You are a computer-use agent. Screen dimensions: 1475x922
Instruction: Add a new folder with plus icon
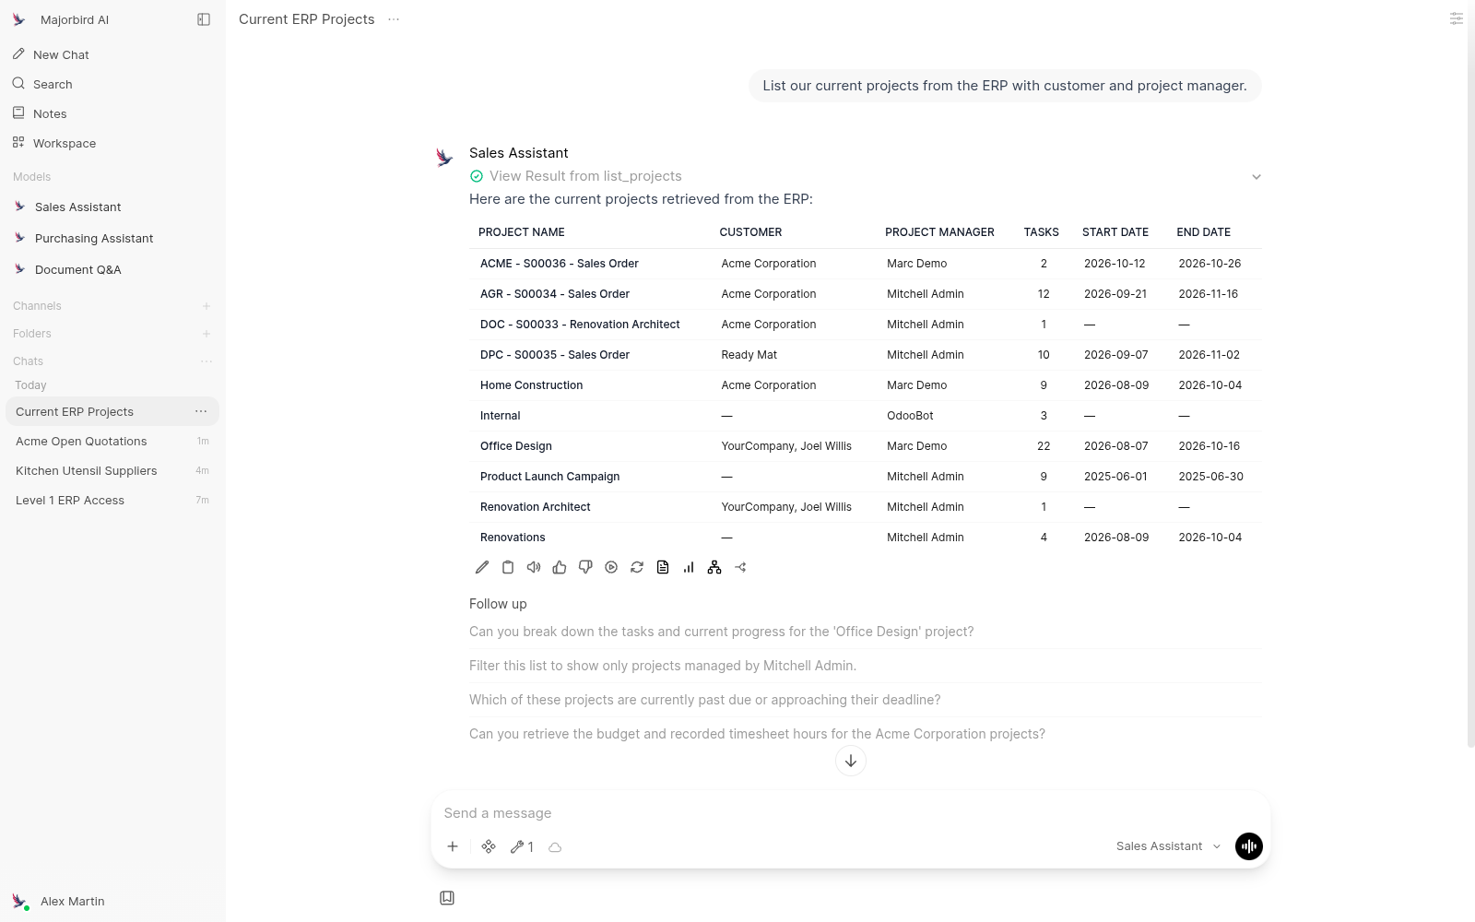[x=206, y=334]
